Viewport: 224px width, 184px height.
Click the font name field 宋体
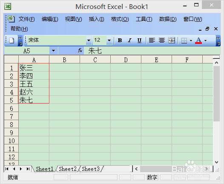[56, 40]
